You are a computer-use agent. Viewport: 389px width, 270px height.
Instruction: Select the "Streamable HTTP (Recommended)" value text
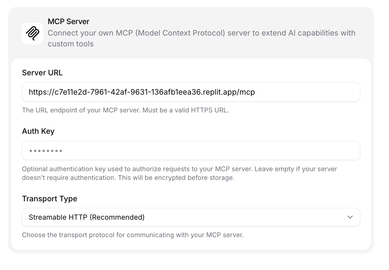[x=86, y=217]
